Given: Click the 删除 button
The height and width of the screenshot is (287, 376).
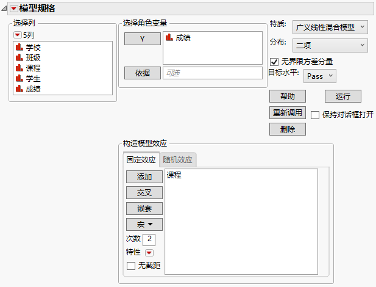Looking at the screenshot, I should coord(288,129).
